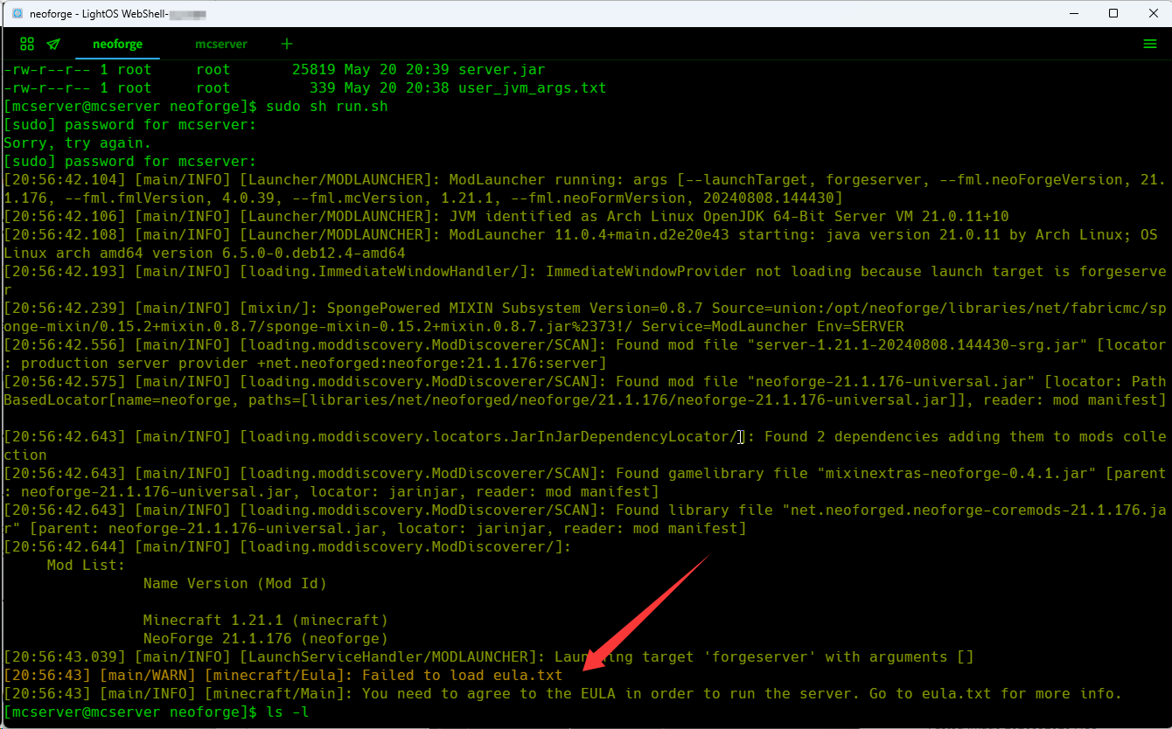Maximize the WebShell window
Viewport: 1172px width, 729px height.
[1113, 13]
